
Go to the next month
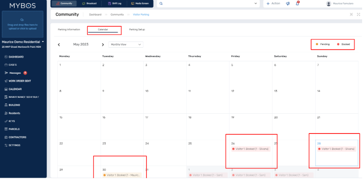(103, 45)
